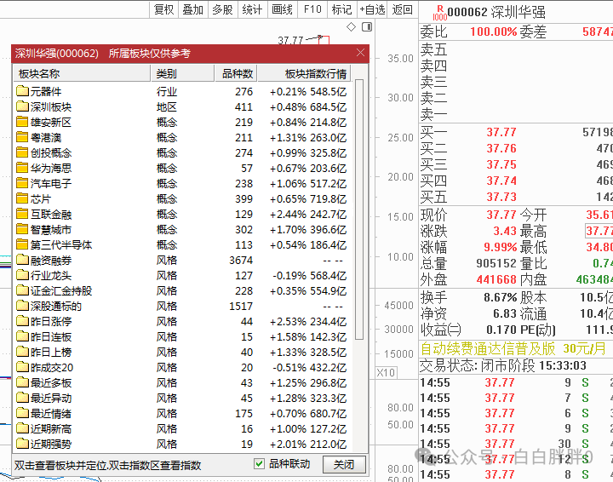Click the X10 volume scale label

coord(386,372)
